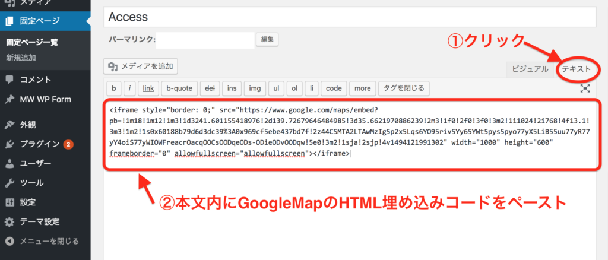608x260 pixels.
Task: Click the Theme Settings gear icon
Action: [x=9, y=221]
